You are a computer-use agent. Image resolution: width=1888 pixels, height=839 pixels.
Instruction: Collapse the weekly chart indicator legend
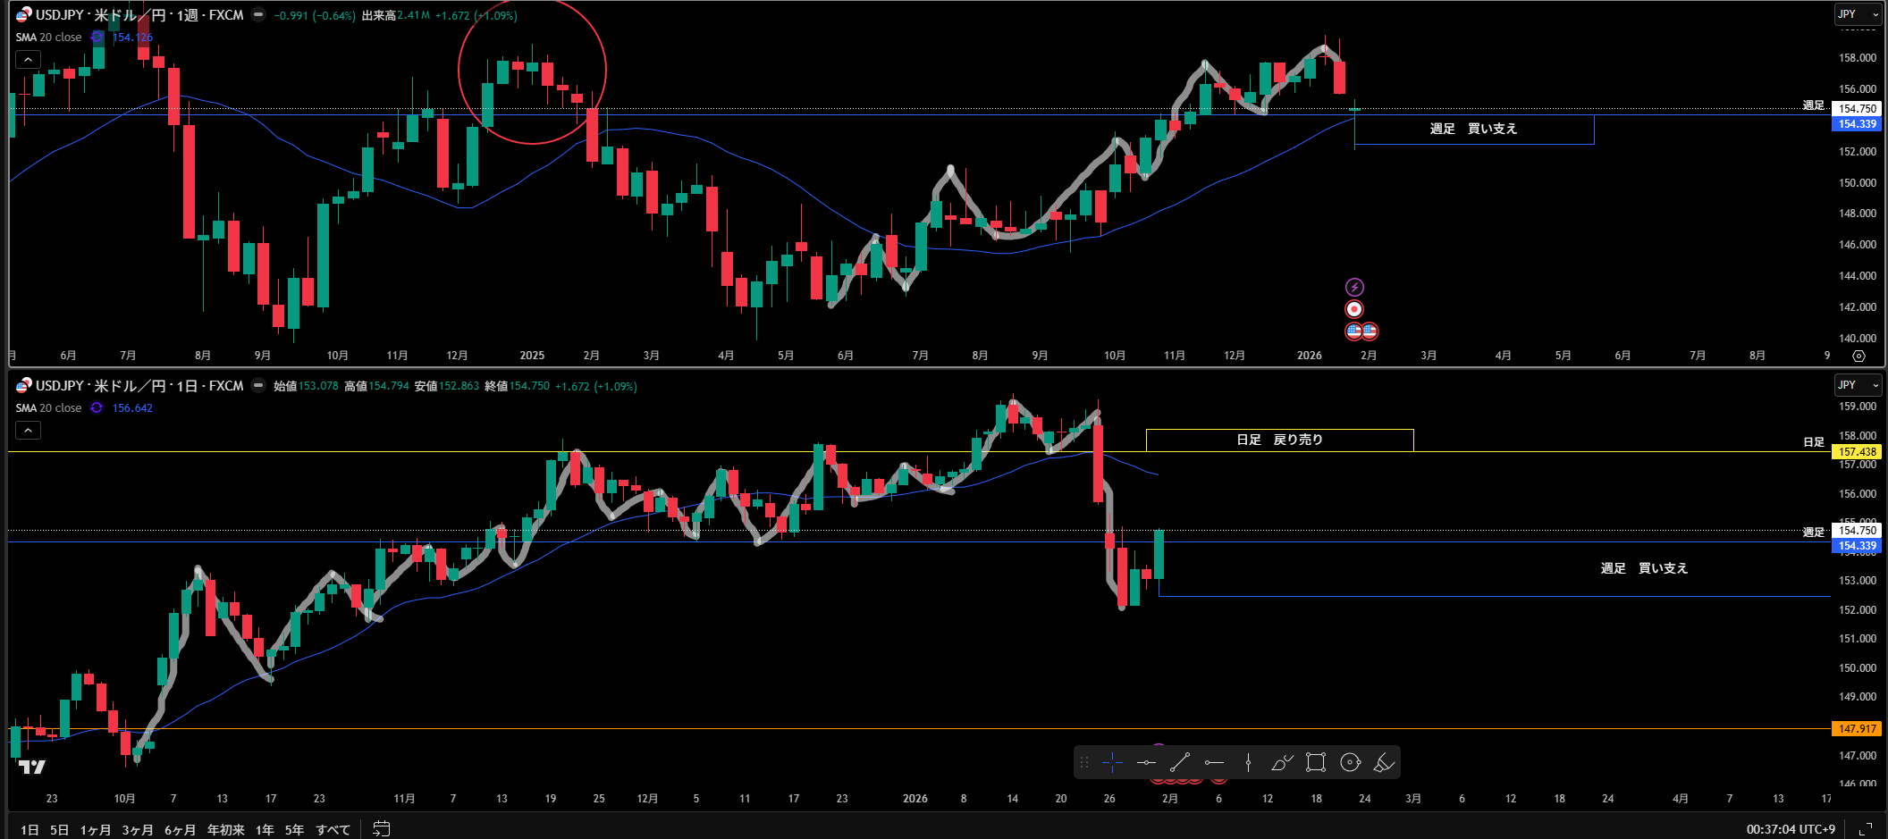click(28, 60)
